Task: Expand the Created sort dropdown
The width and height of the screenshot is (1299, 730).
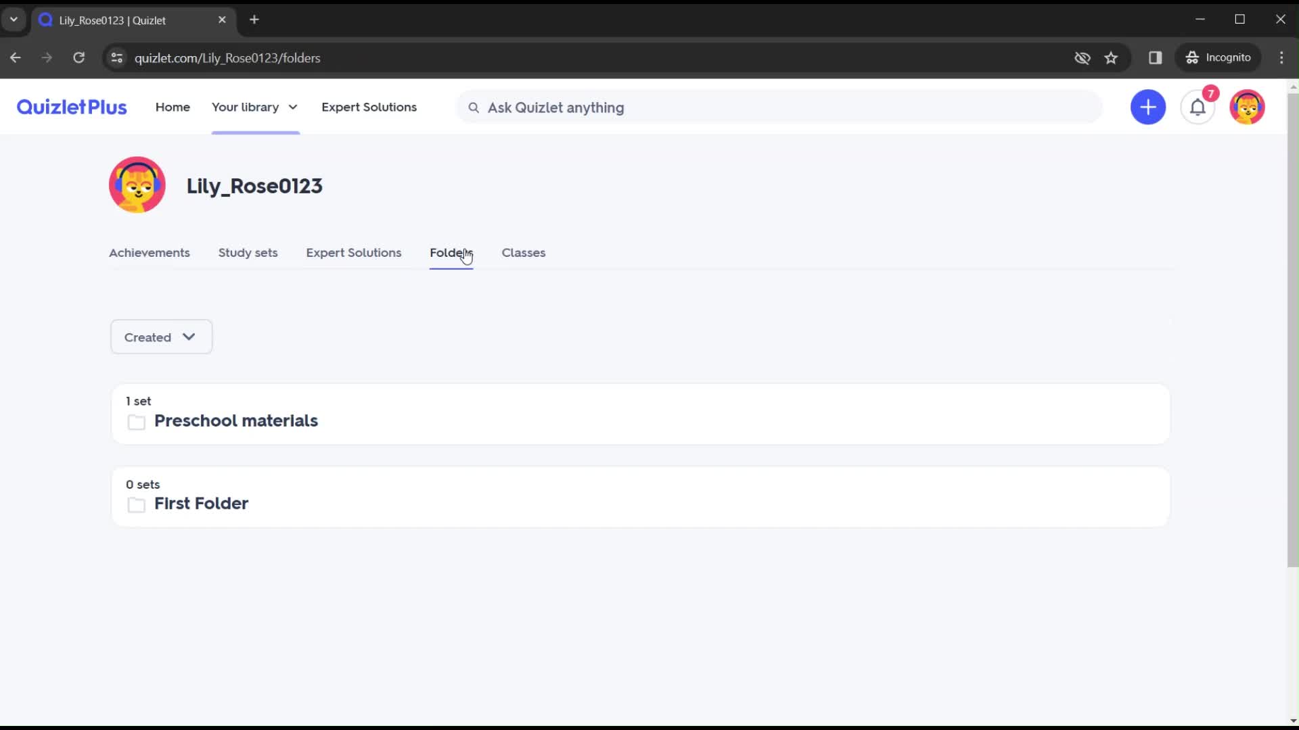Action: coord(160,337)
